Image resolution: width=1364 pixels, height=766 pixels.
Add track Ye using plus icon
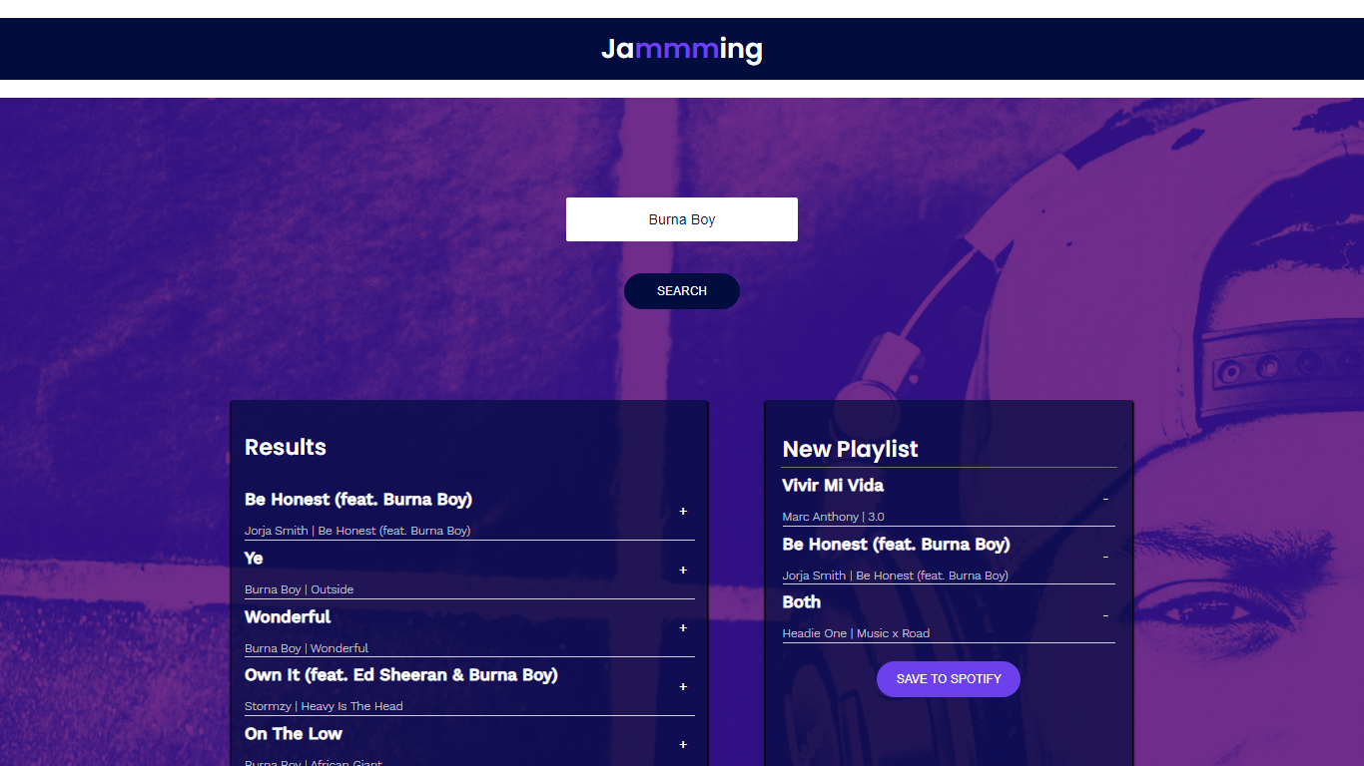(x=683, y=570)
